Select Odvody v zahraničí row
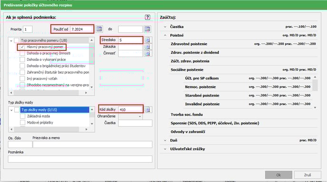 pyautogui.click(x=243, y=132)
